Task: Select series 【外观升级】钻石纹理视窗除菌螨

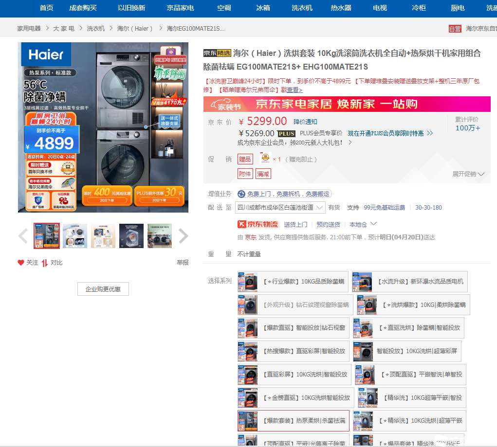Action: coord(295,305)
